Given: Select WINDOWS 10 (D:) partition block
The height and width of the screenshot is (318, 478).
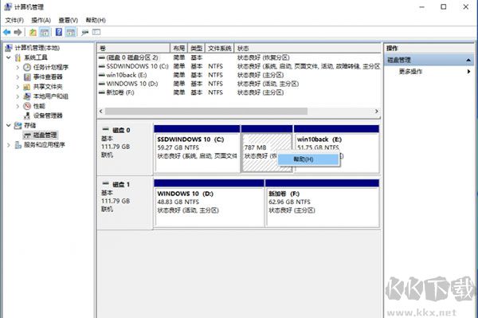Looking at the screenshot, I should click(x=209, y=203).
